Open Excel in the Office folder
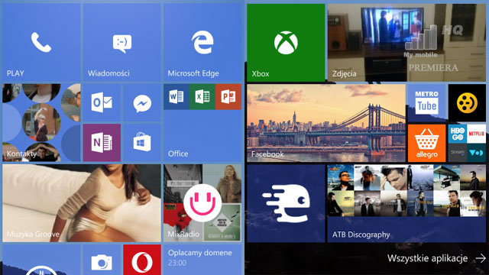Viewport: 489px width, 275px height. (x=202, y=97)
